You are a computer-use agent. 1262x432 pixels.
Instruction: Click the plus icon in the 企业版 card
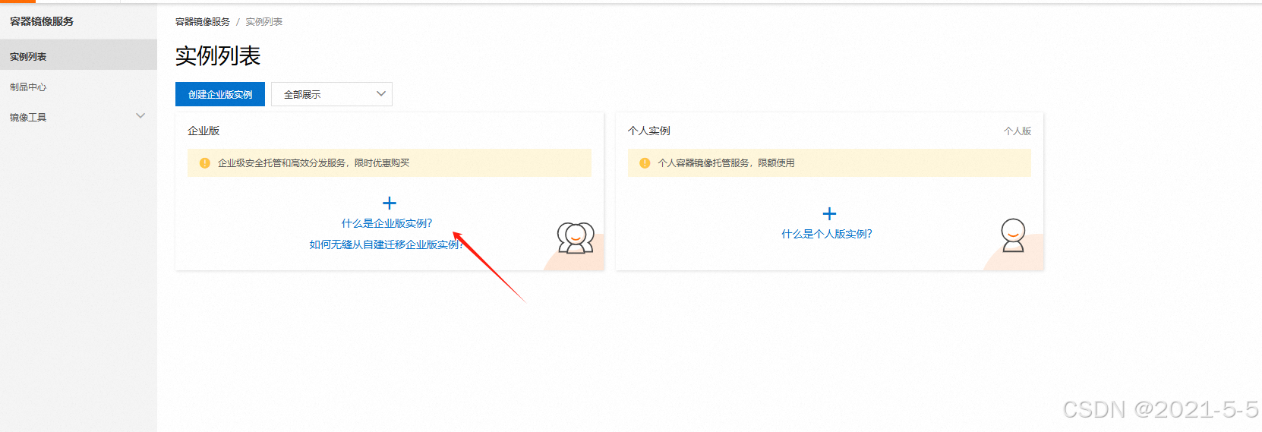tap(390, 203)
